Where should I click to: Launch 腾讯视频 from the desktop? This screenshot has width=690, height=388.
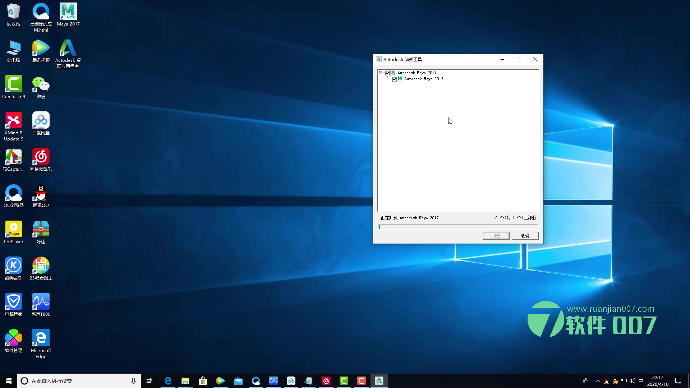click(41, 51)
